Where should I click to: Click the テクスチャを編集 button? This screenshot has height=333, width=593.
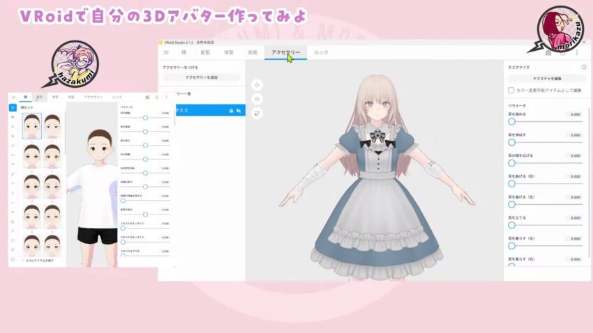[x=547, y=79]
